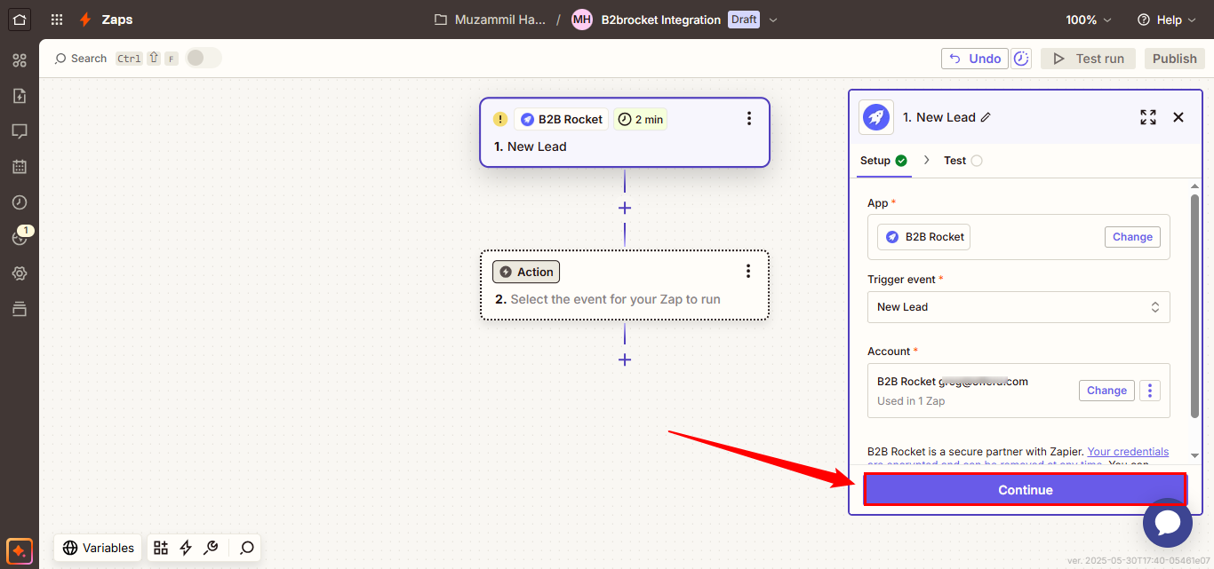Select the Setup tab
Image resolution: width=1214 pixels, height=569 pixels.
(883, 161)
